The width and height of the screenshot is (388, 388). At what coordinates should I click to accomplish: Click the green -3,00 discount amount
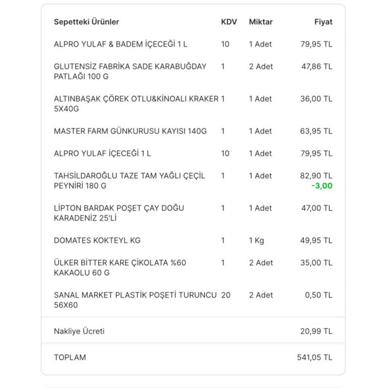click(x=322, y=186)
